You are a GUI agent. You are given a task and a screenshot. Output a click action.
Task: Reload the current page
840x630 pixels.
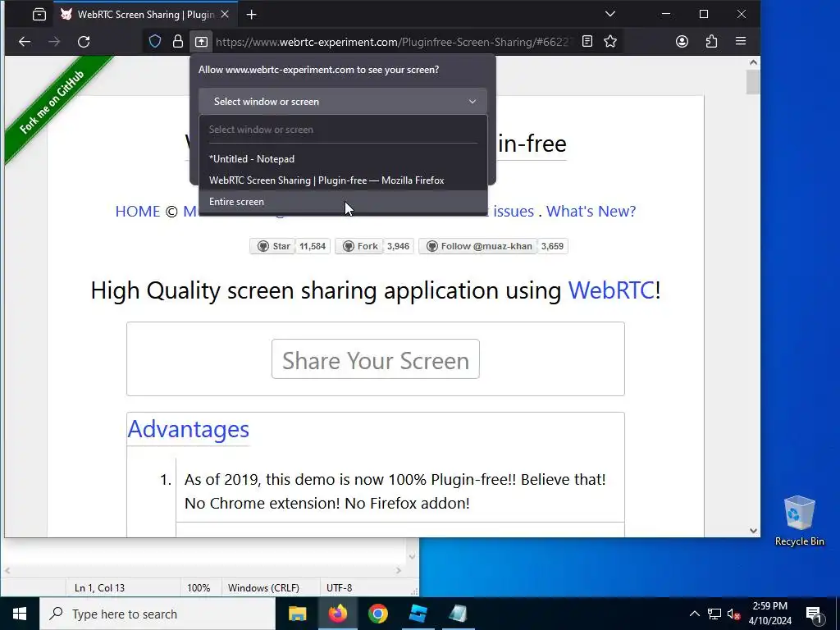[x=84, y=41]
